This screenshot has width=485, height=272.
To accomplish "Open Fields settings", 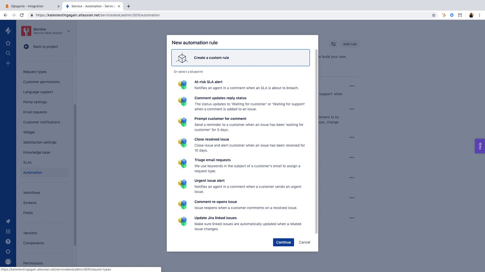I will [x=28, y=213].
